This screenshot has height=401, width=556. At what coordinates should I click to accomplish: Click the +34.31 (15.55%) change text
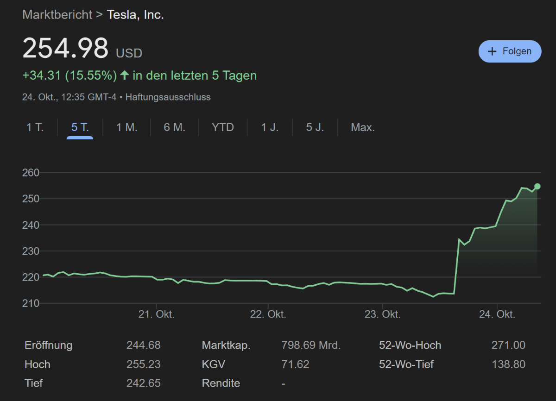pyautogui.click(x=69, y=75)
